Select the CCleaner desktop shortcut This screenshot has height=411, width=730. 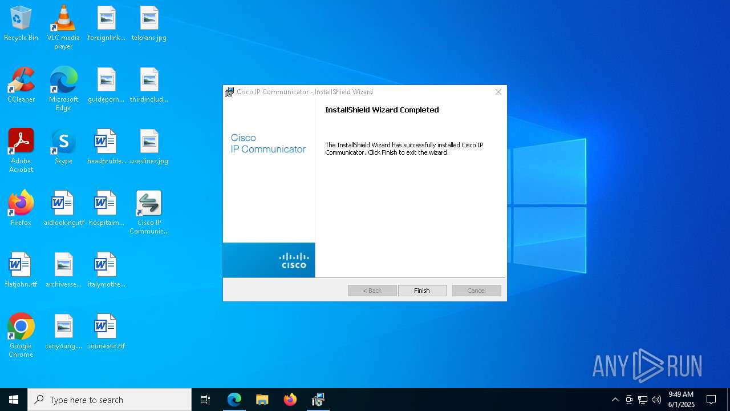(x=21, y=86)
